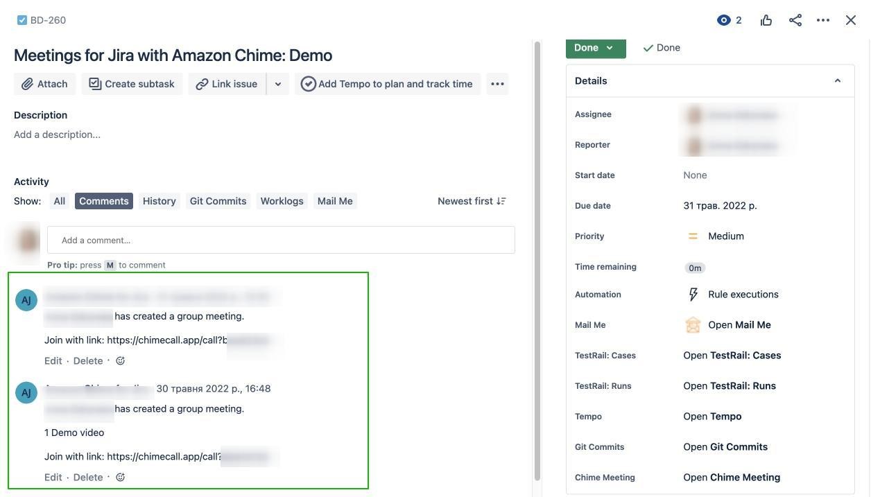
Task: Edit the 1 Demo video comment
Action: [x=53, y=477]
